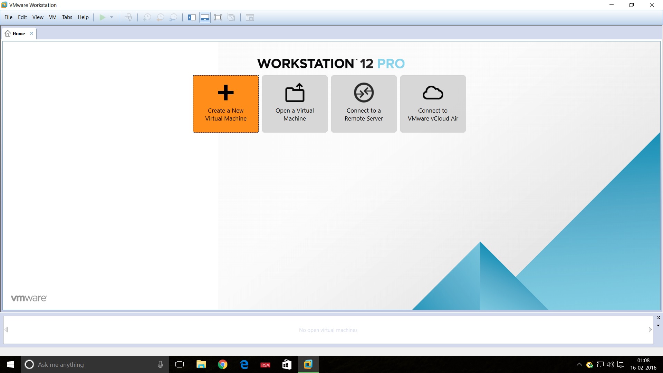The width and height of the screenshot is (663, 373).
Task: Open the Edit menu
Action: click(x=22, y=17)
